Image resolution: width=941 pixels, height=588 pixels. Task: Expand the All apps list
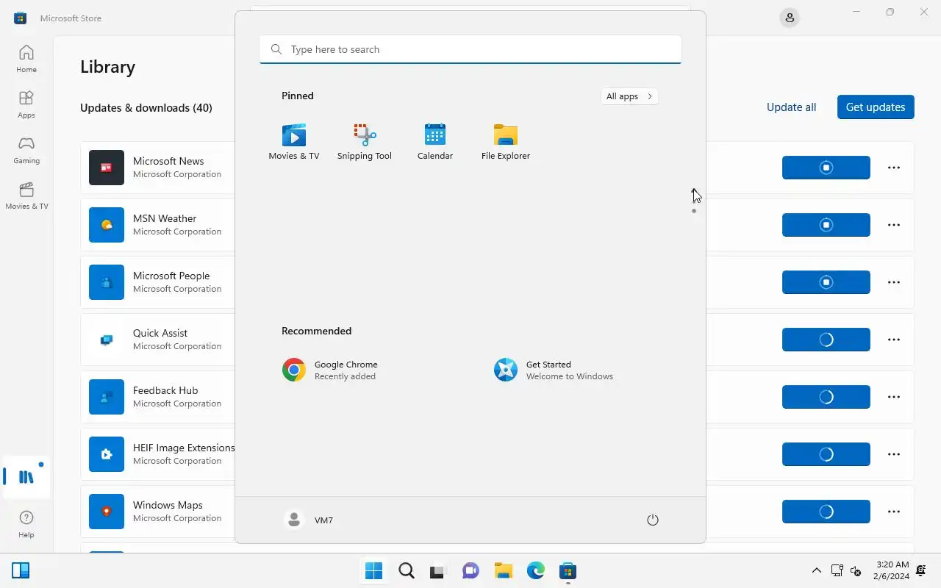pyautogui.click(x=629, y=96)
